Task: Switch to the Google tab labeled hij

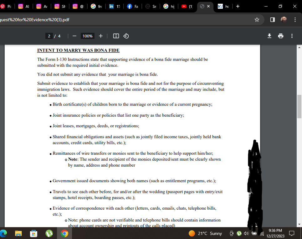Action: [169, 6]
